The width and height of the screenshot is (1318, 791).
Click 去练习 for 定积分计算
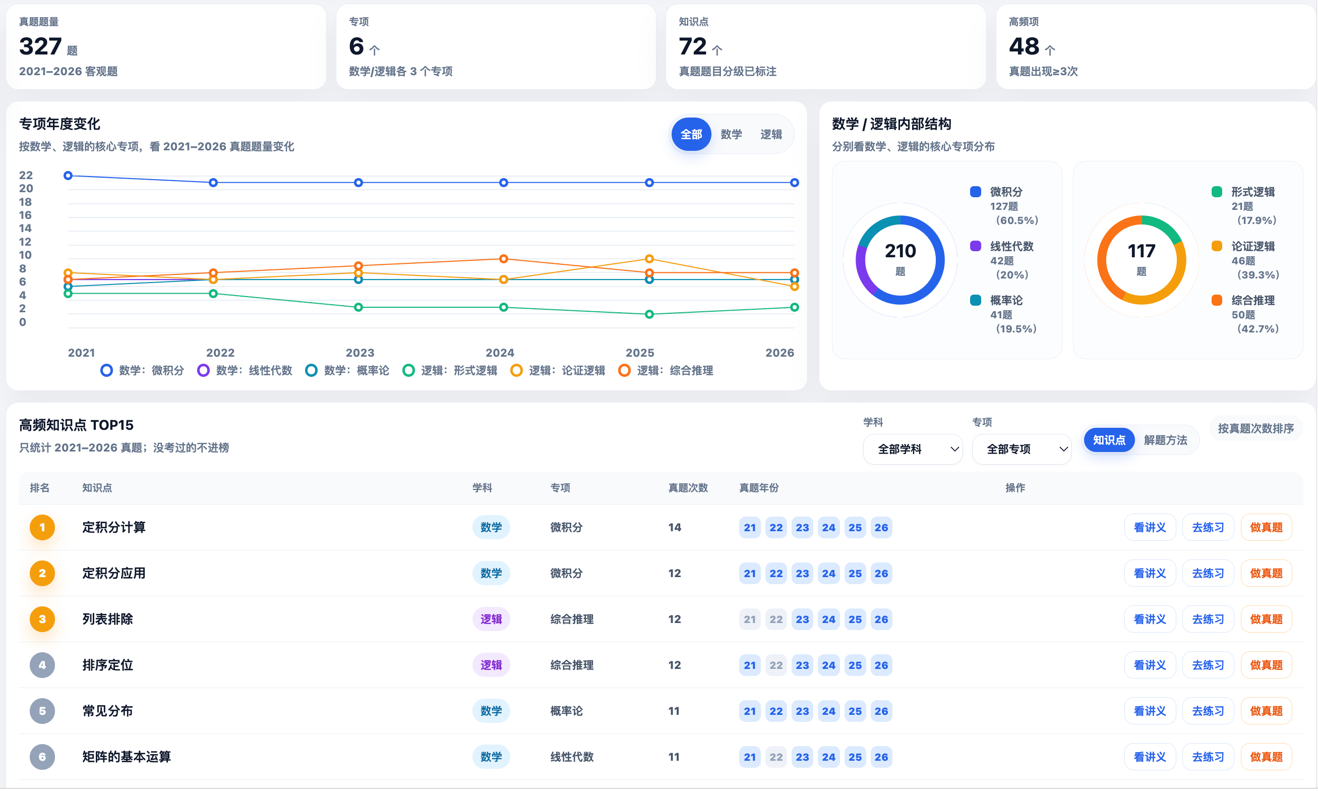pyautogui.click(x=1208, y=528)
